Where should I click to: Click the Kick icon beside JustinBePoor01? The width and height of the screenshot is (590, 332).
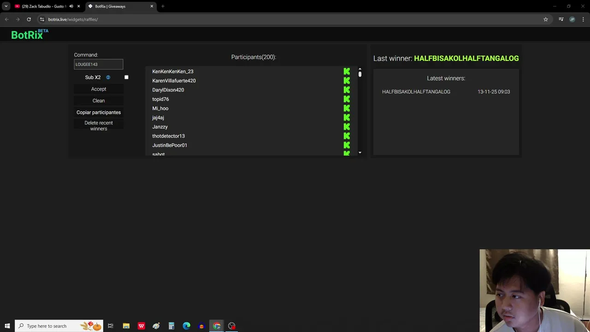[x=347, y=145]
